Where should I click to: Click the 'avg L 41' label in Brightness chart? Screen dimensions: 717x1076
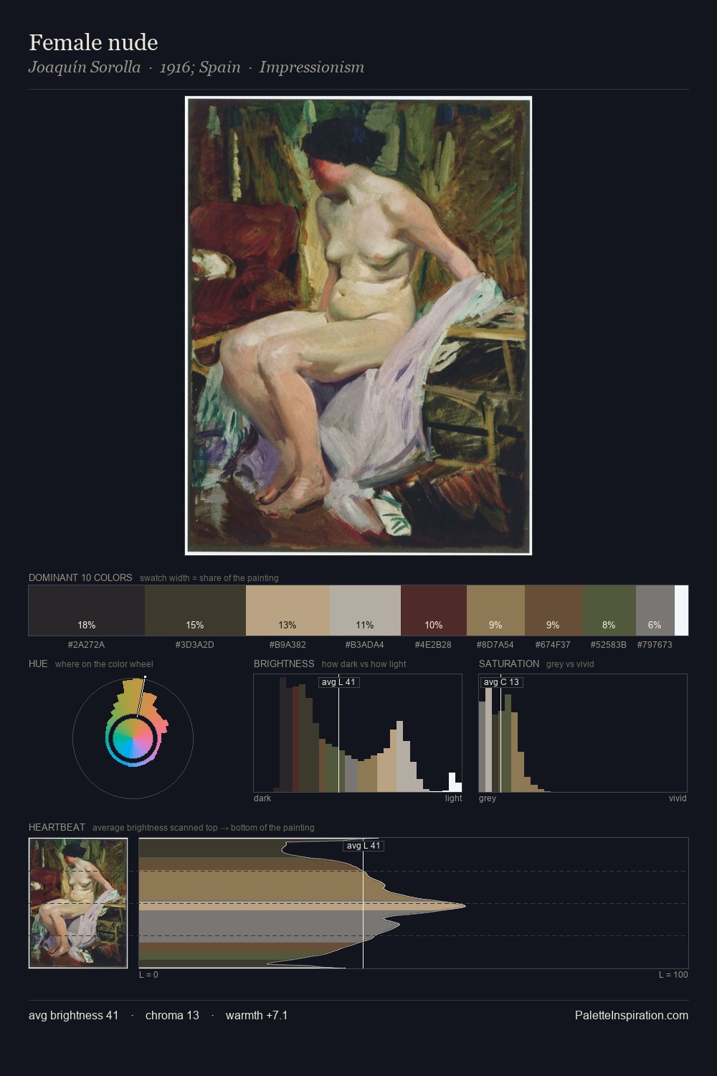click(x=338, y=682)
